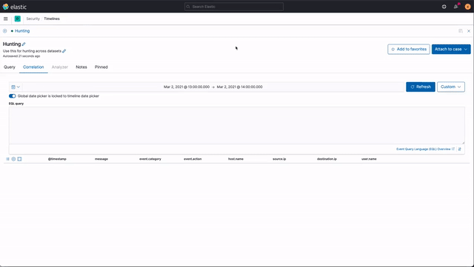The height and width of the screenshot is (267, 474).
Task: Add a new timeline with plus icon
Action: [5, 31]
